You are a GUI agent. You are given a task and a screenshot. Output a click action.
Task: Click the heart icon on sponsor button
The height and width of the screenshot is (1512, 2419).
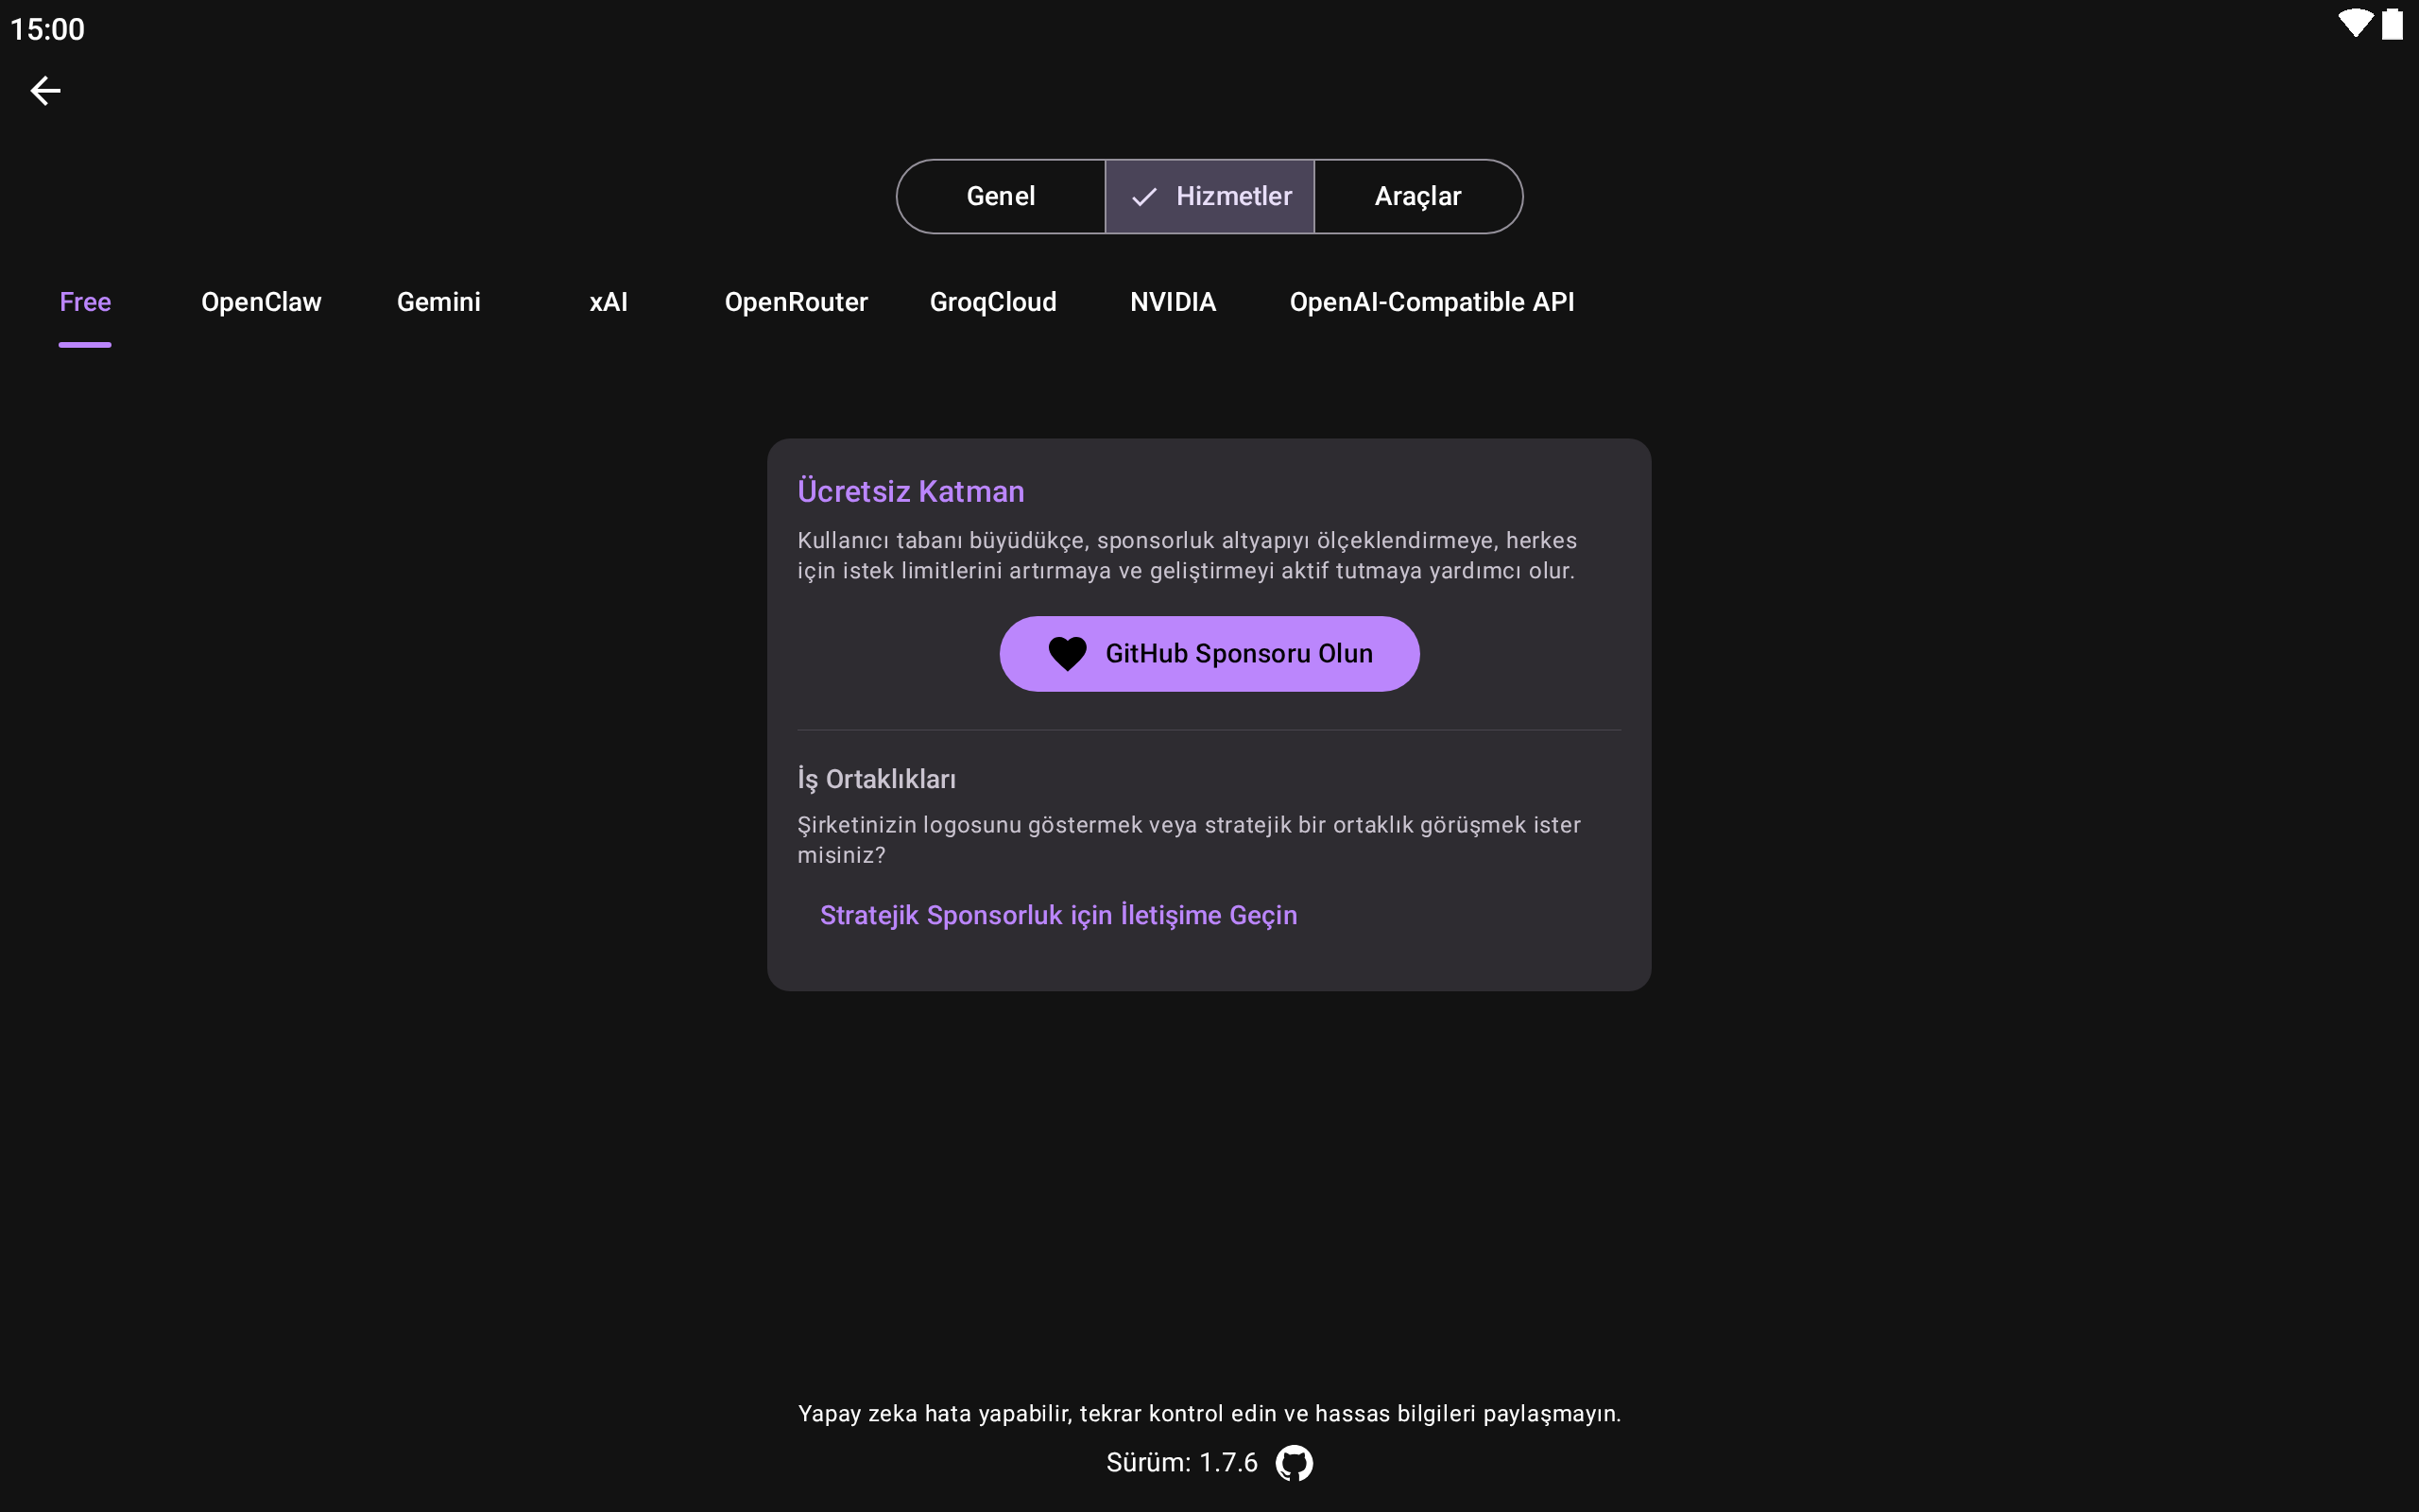(1067, 654)
